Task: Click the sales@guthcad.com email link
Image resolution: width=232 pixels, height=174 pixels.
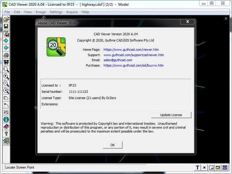Action: [x=118, y=60]
